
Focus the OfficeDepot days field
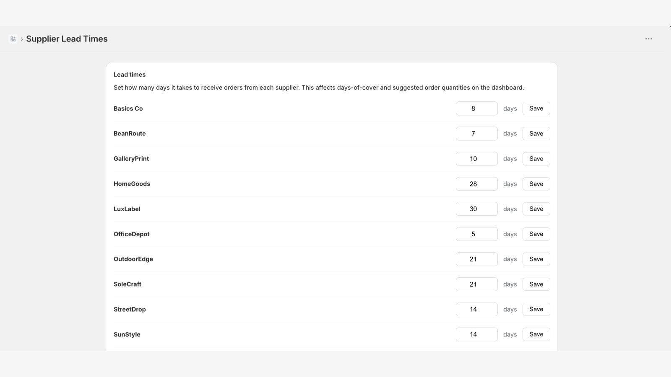[x=476, y=234]
